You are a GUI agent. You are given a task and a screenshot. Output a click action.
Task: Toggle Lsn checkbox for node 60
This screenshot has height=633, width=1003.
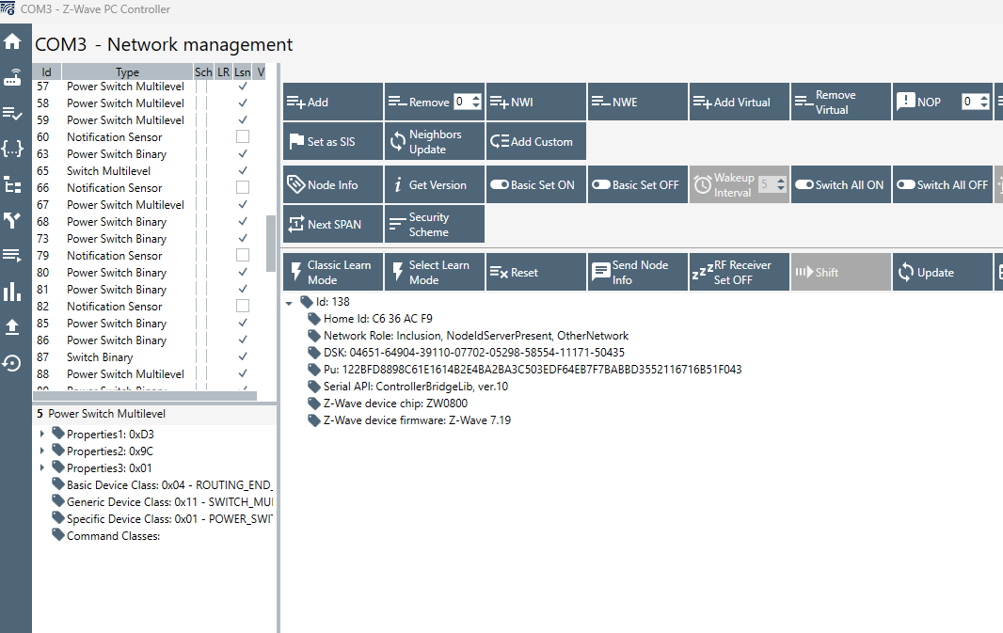coord(243,137)
